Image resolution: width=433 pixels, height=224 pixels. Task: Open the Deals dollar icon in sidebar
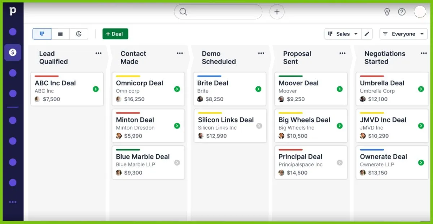click(x=13, y=52)
